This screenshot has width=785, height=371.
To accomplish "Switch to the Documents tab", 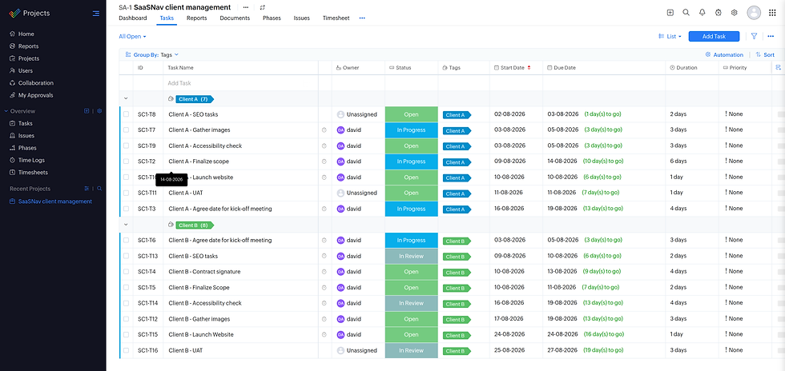I will [x=235, y=18].
